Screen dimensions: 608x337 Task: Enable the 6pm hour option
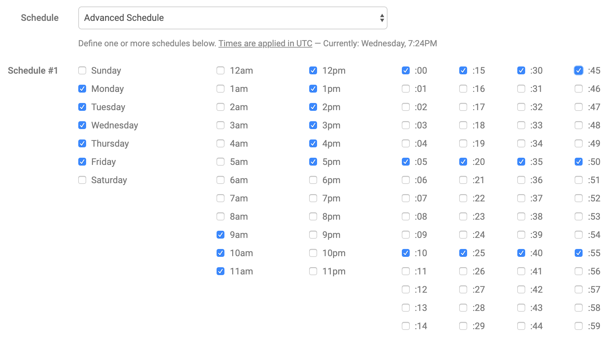click(x=313, y=180)
